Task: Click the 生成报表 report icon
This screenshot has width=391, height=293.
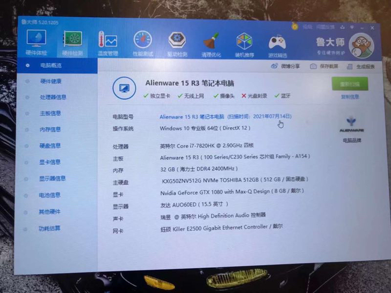Action: [350, 67]
